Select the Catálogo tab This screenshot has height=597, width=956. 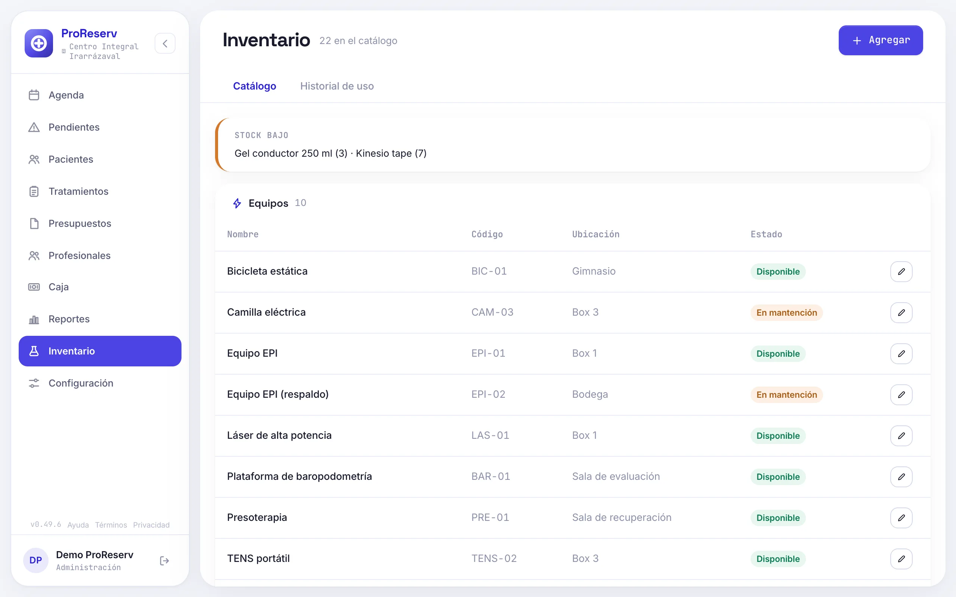(254, 86)
